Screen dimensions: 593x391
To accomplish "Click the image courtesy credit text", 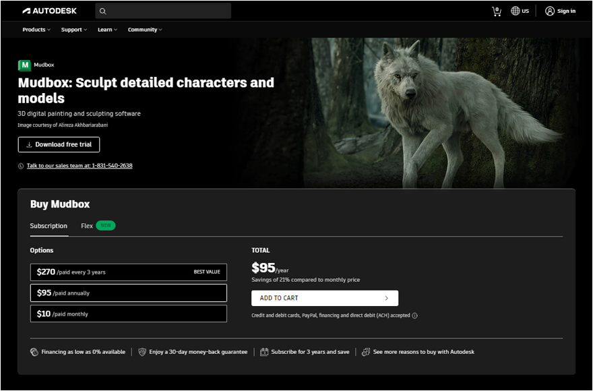I will pyautogui.click(x=63, y=125).
